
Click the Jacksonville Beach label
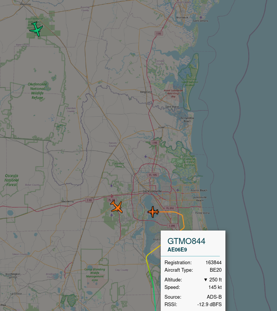click(200, 199)
